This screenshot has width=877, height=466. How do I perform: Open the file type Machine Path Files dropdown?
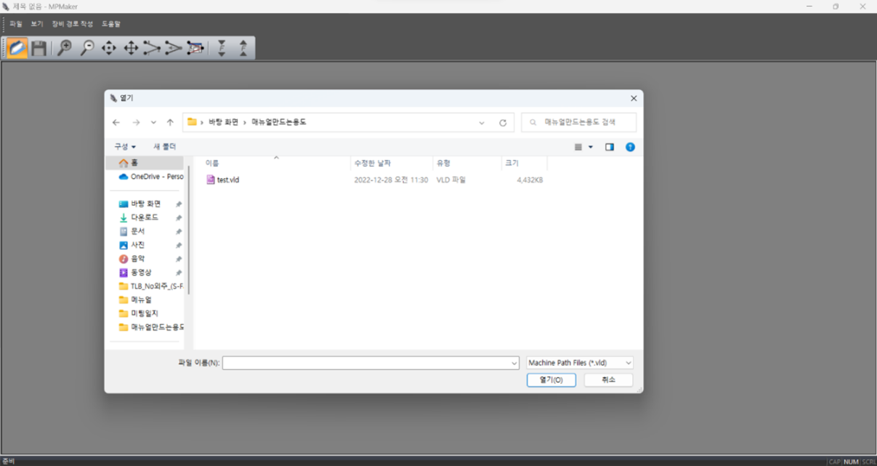coord(580,363)
